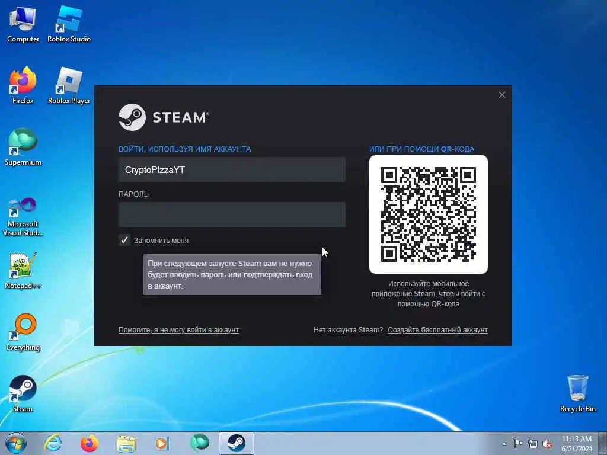Click the QR code image for login
This screenshot has height=455, width=607.
(428, 214)
